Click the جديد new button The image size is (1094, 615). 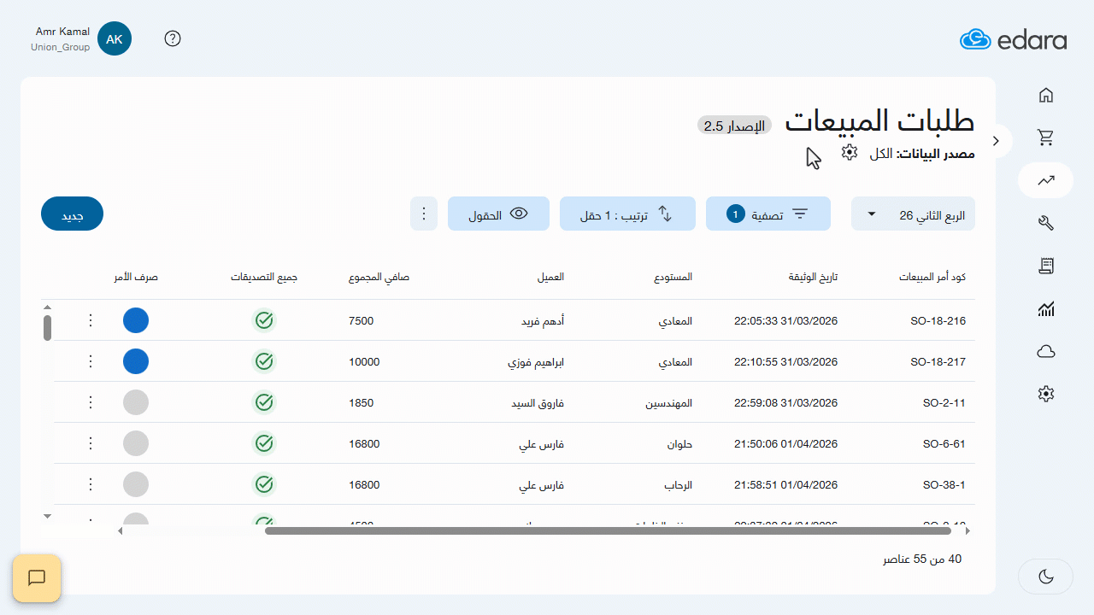[72, 214]
